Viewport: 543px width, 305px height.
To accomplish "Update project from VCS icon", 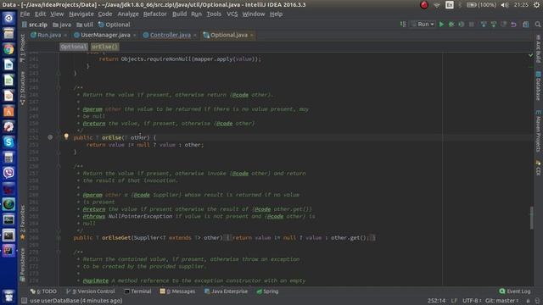I will pyautogui.click(x=484, y=25).
